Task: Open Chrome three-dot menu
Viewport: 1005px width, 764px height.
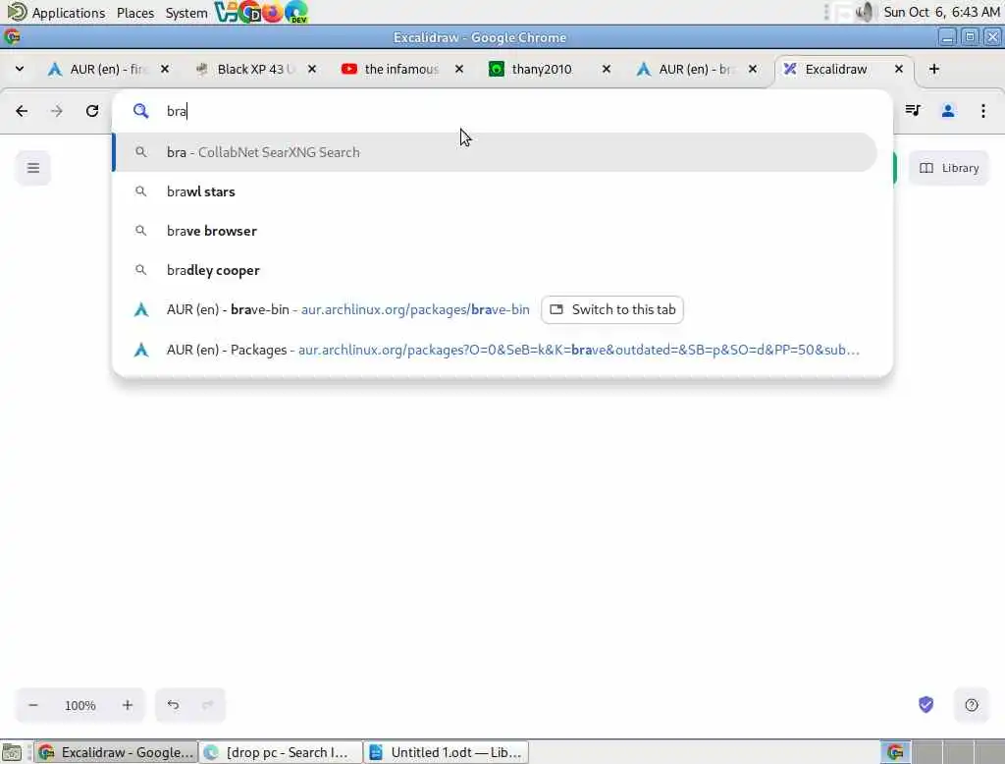Action: [x=983, y=111]
